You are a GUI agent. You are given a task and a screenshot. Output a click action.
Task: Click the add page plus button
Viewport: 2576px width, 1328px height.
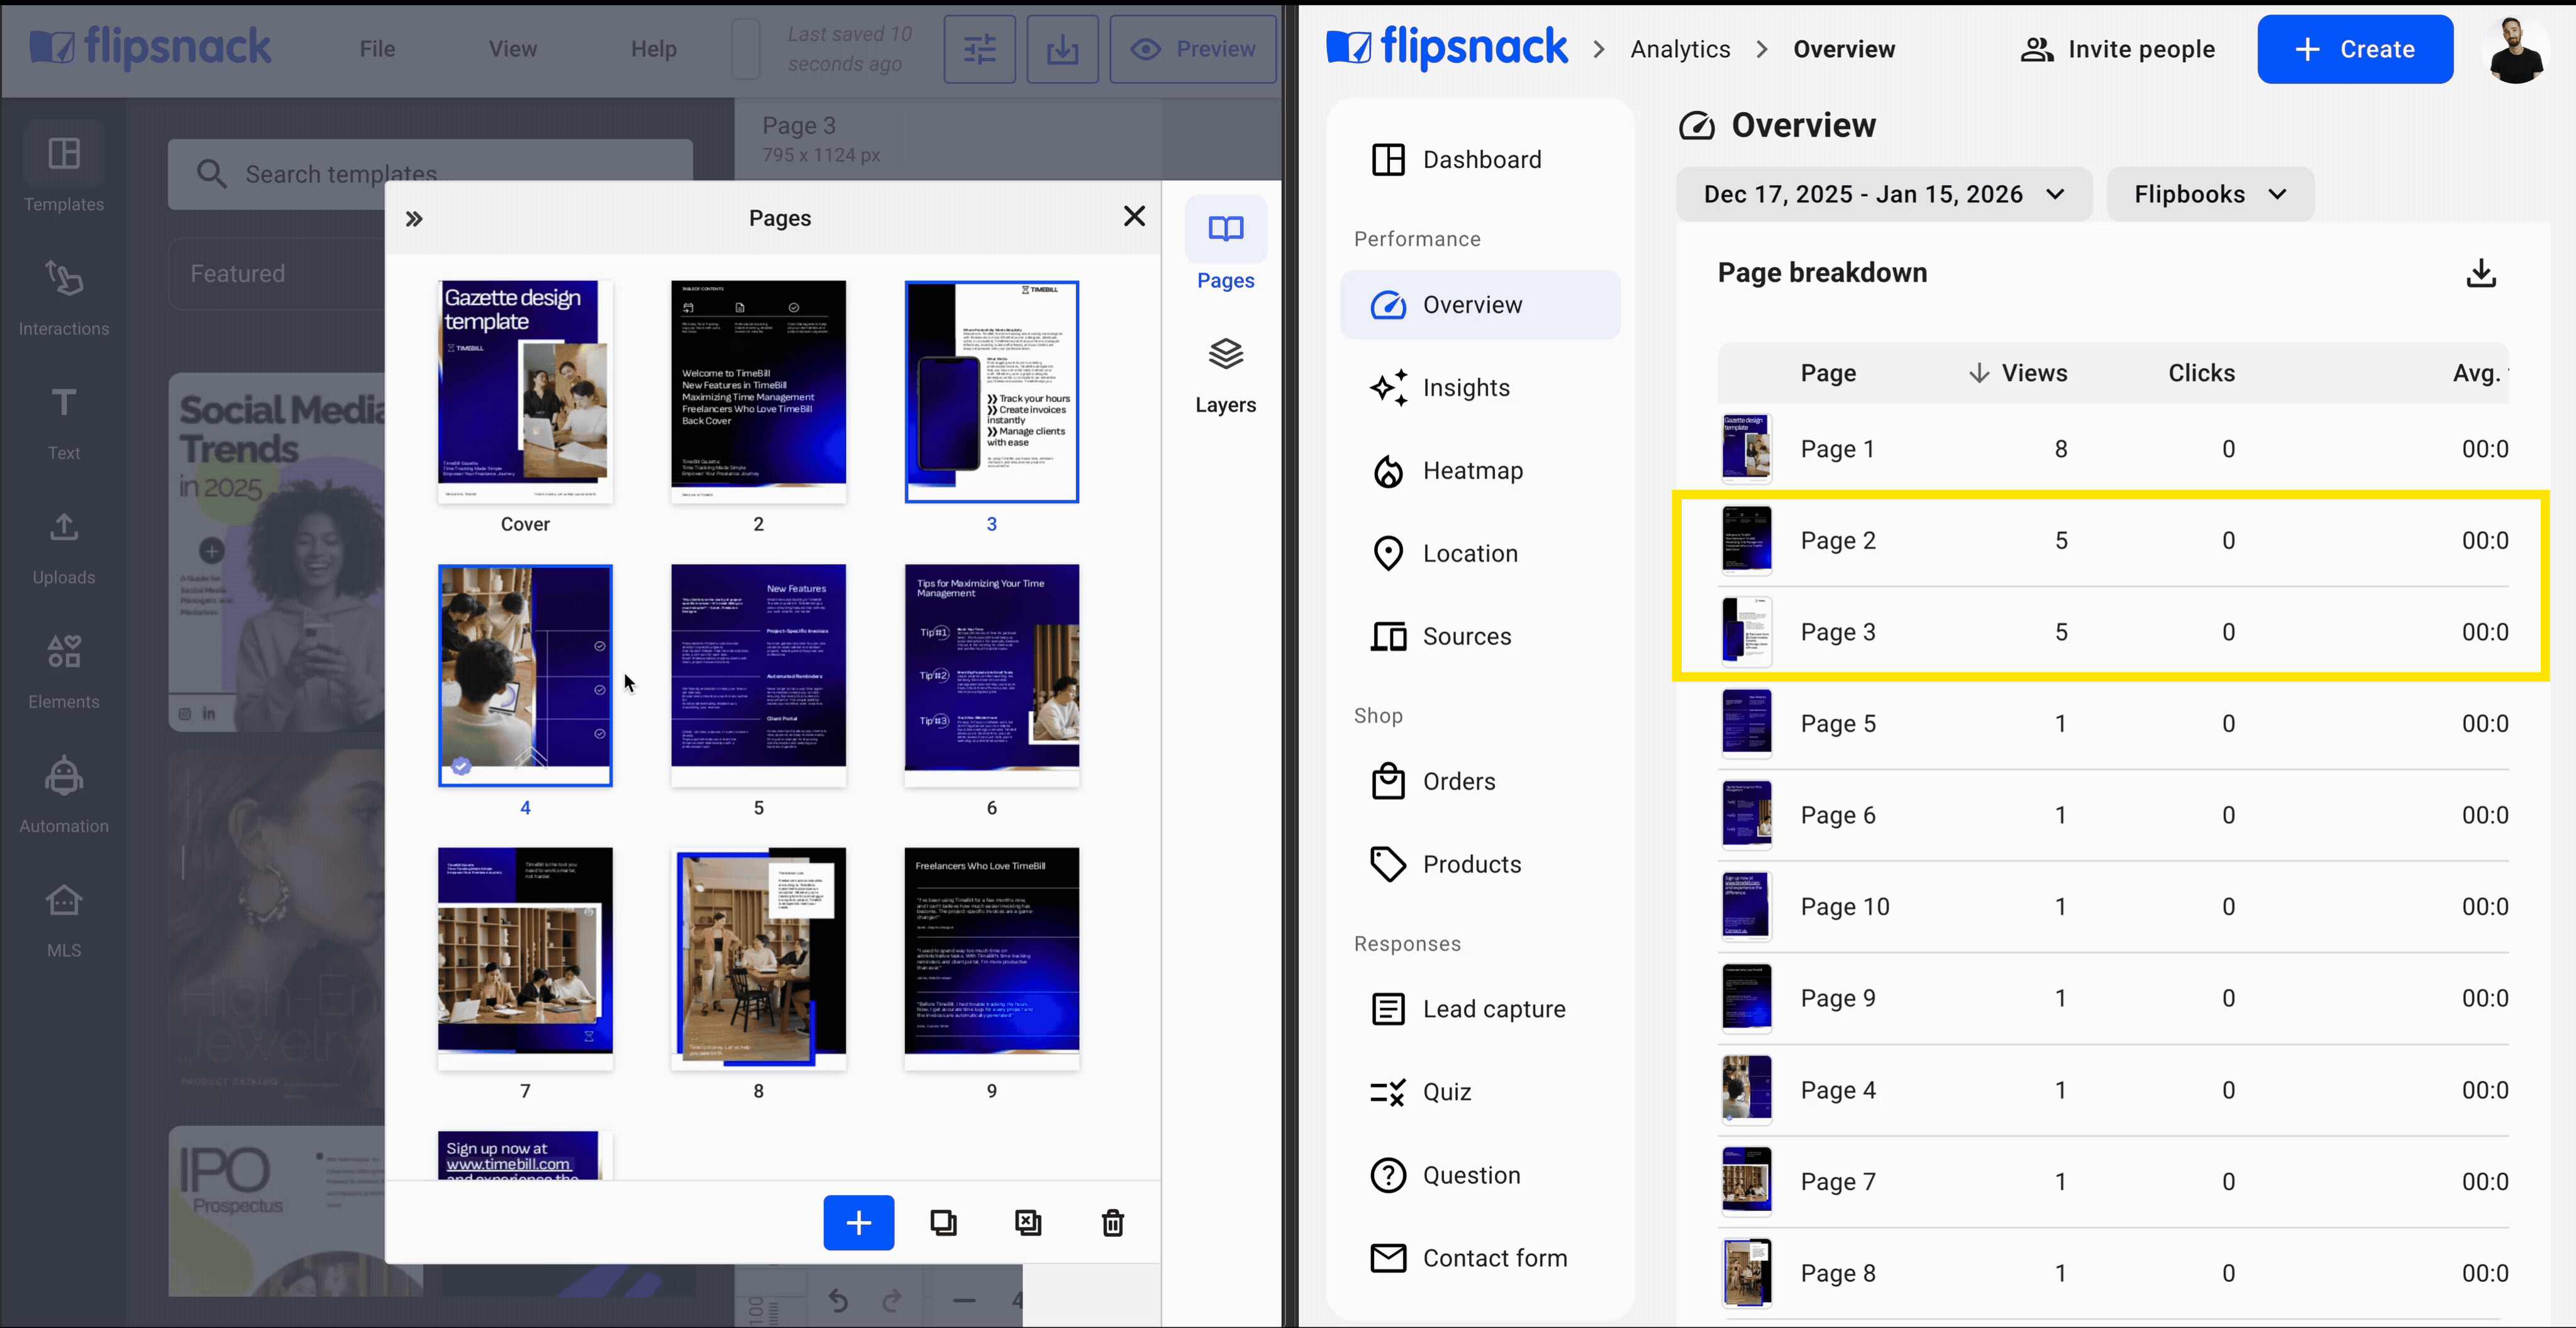tap(858, 1222)
